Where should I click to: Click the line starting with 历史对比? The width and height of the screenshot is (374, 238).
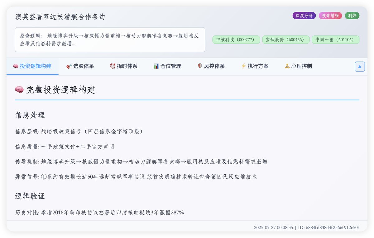[x=100, y=213]
